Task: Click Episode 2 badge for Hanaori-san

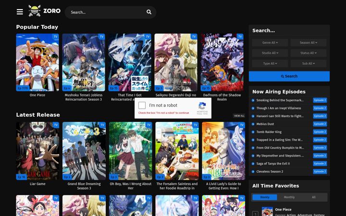Action: (x=320, y=116)
